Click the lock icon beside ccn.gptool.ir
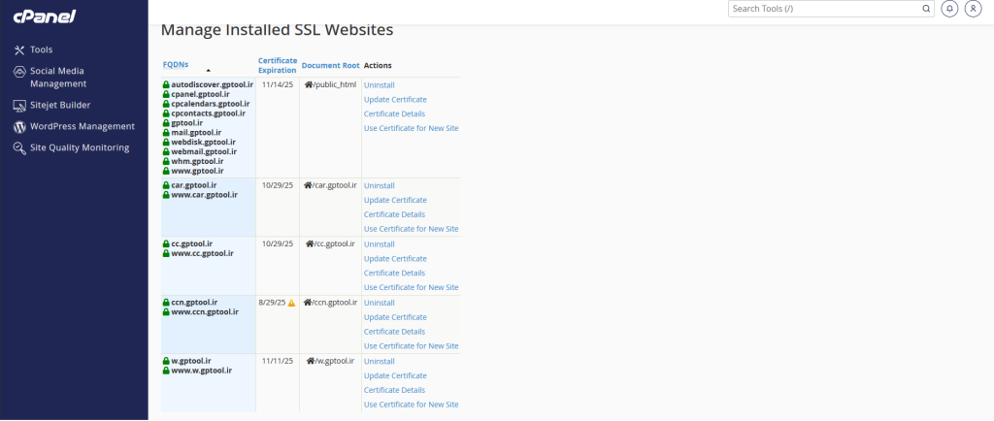This screenshot has height=421, width=994. 166,303
